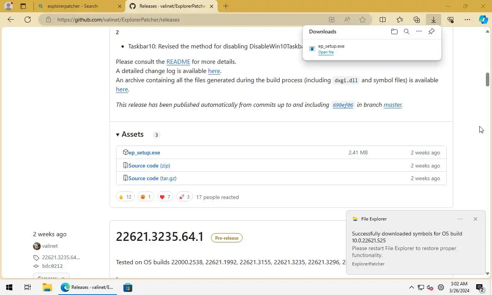Open the README link
Image resolution: width=492 pixels, height=295 pixels.
tap(178, 61)
